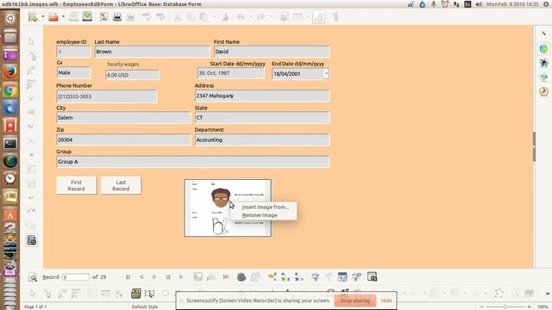The image size is (552, 310).
Task: Click 'Default Style' in the status bar
Action: (145, 307)
